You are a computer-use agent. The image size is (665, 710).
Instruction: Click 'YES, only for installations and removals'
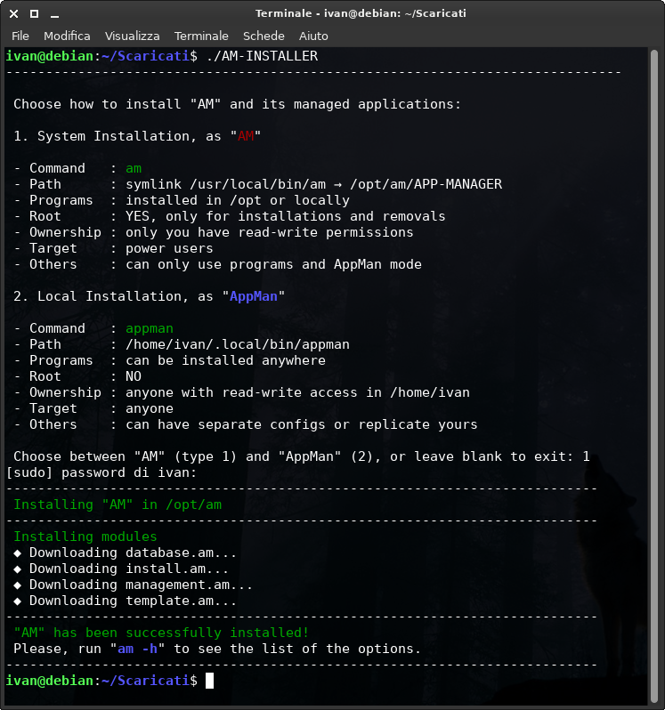[x=286, y=216]
